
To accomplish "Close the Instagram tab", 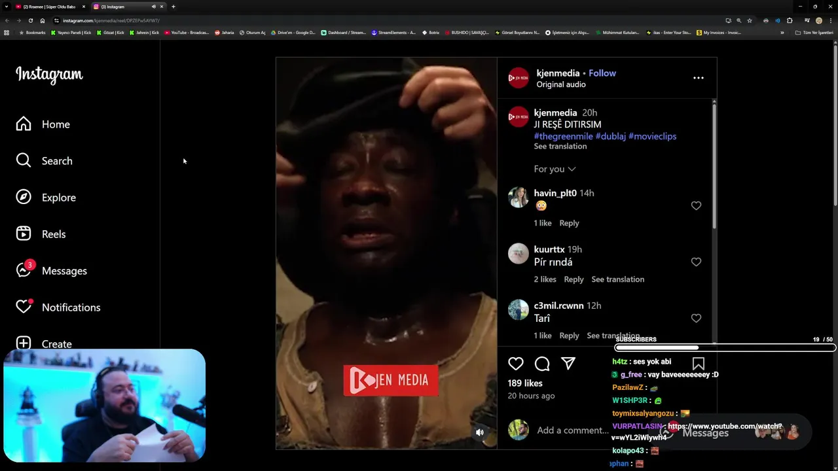I will click(x=162, y=7).
